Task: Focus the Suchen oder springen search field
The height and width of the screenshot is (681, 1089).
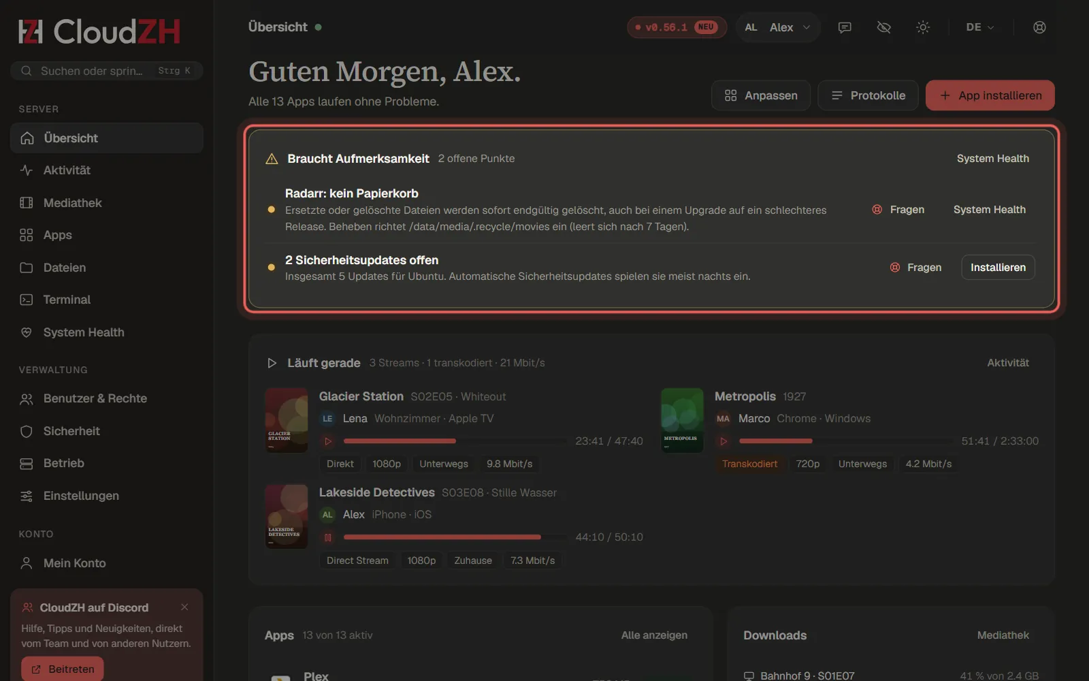Action: pyautogui.click(x=107, y=71)
